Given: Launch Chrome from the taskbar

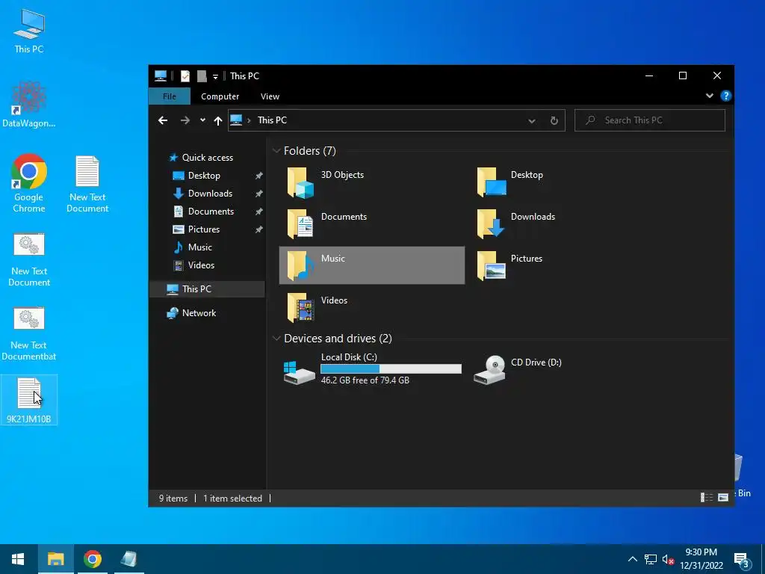Looking at the screenshot, I should tap(92, 559).
